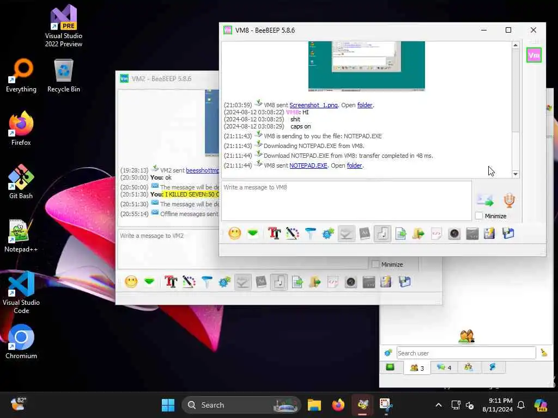The image size is (558, 418).
Task: Click the music note beep button in VM2 toolbar
Action: pos(279,282)
